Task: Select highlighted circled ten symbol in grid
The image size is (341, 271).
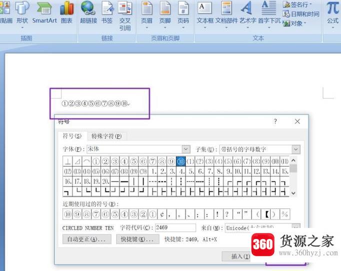Action: [180, 161]
